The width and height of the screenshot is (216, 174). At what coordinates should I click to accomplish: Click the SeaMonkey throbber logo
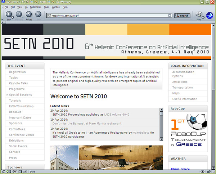[x=209, y=15]
